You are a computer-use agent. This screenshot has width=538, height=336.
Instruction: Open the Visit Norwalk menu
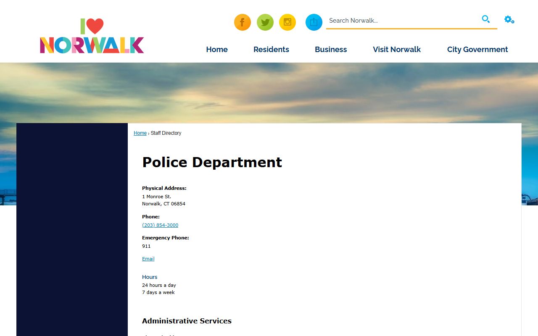(x=397, y=50)
